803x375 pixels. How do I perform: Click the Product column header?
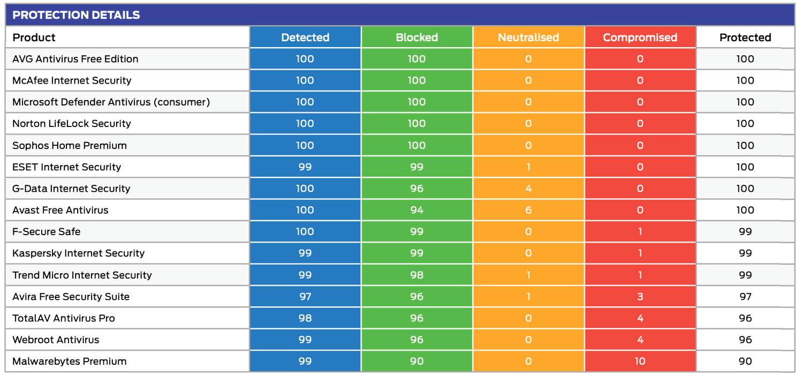[x=34, y=37]
